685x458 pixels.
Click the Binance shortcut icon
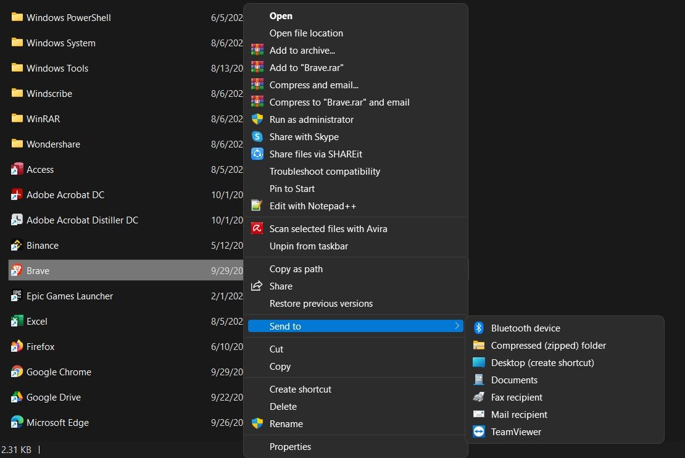17,246
